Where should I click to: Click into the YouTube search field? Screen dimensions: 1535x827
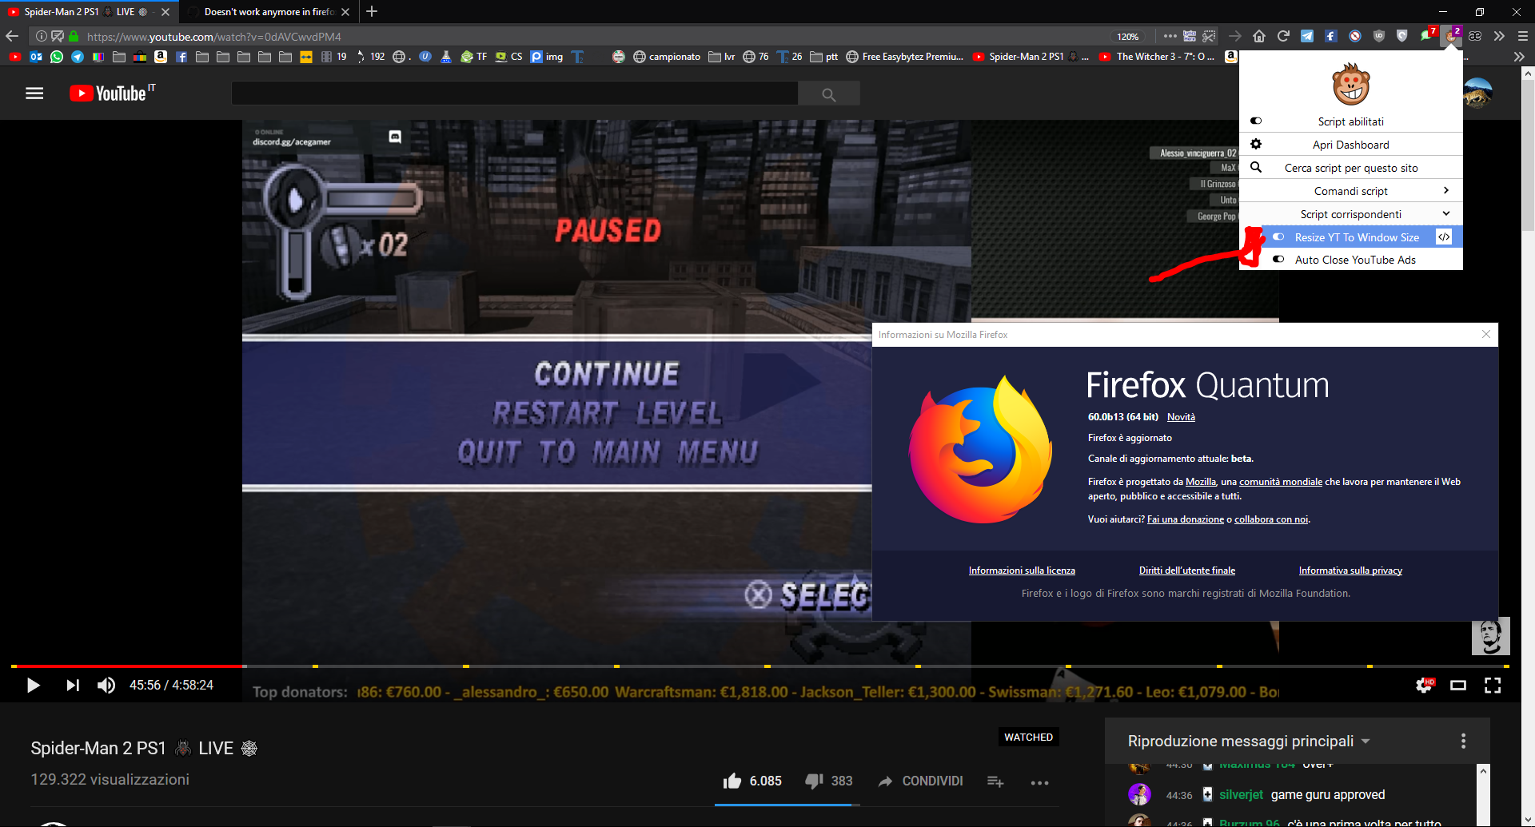[515, 94]
